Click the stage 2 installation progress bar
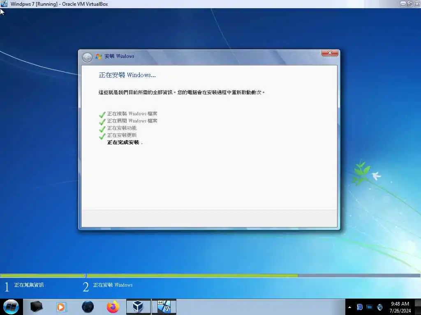 coord(253,275)
